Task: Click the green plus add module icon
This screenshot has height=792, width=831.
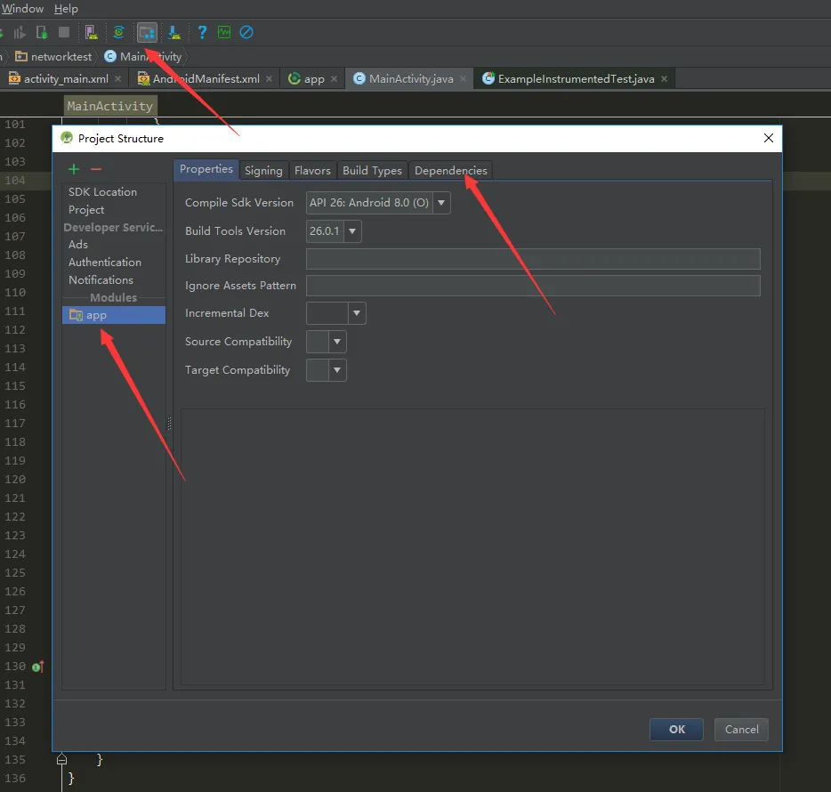Action: point(74,169)
